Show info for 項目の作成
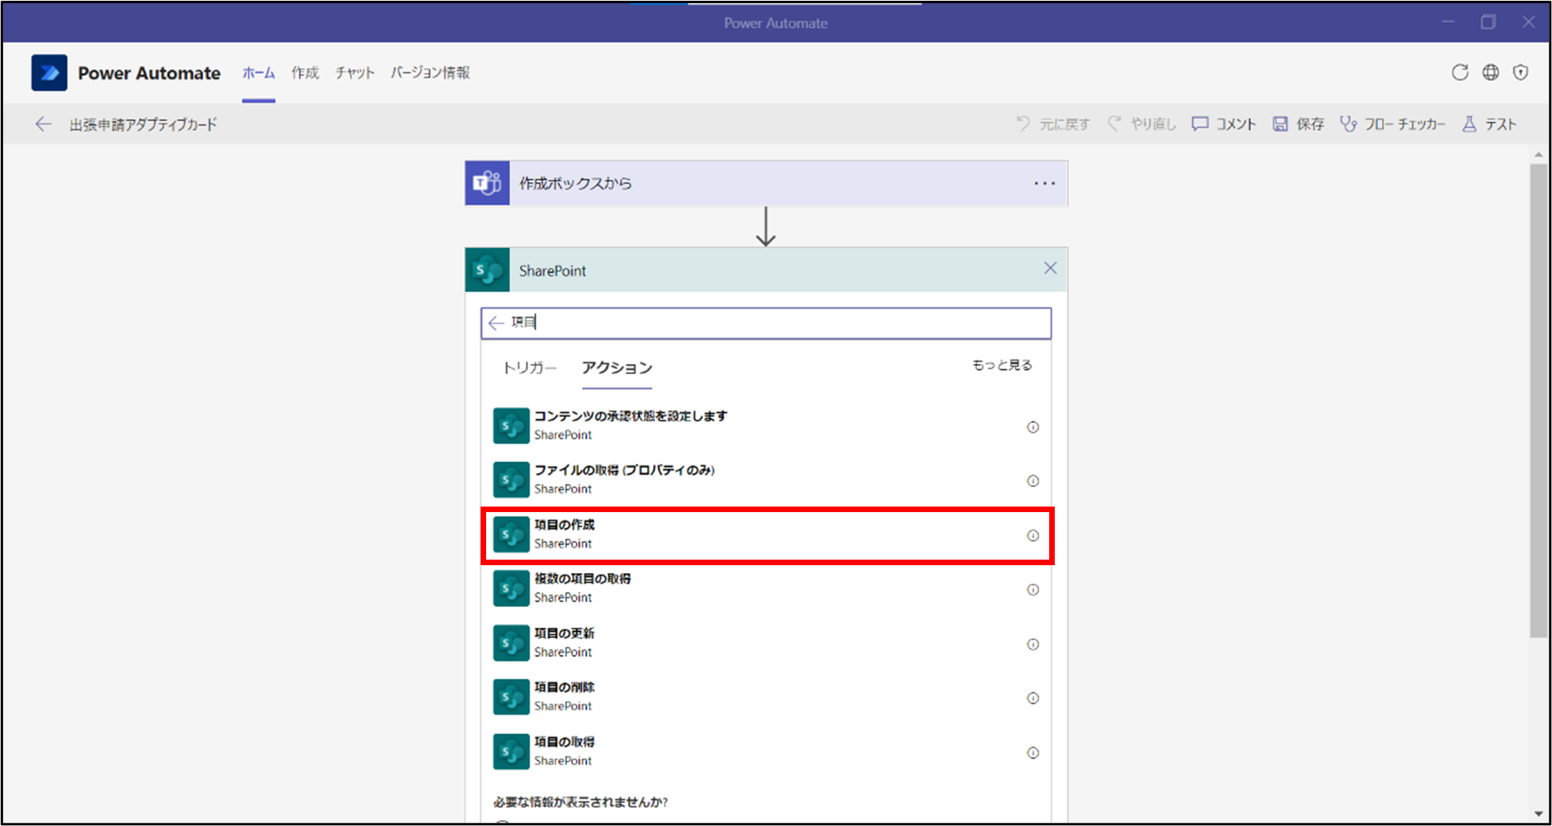This screenshot has height=826, width=1552. tap(1033, 536)
